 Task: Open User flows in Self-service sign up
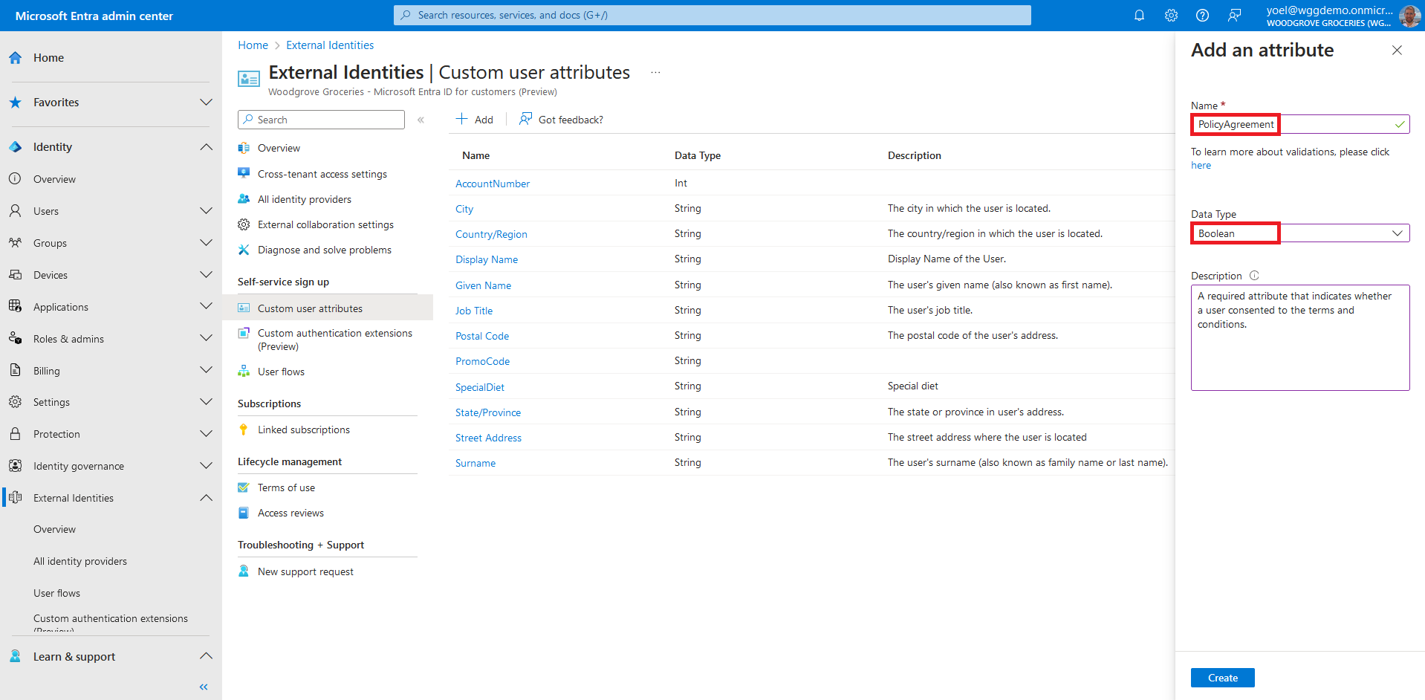[281, 372]
